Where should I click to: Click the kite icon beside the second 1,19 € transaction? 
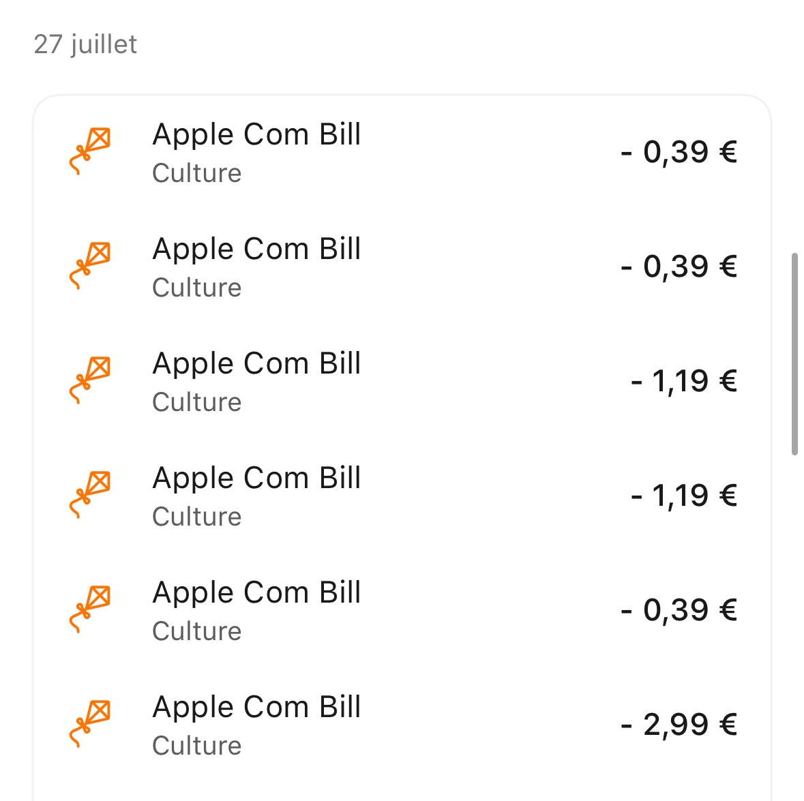(x=90, y=494)
